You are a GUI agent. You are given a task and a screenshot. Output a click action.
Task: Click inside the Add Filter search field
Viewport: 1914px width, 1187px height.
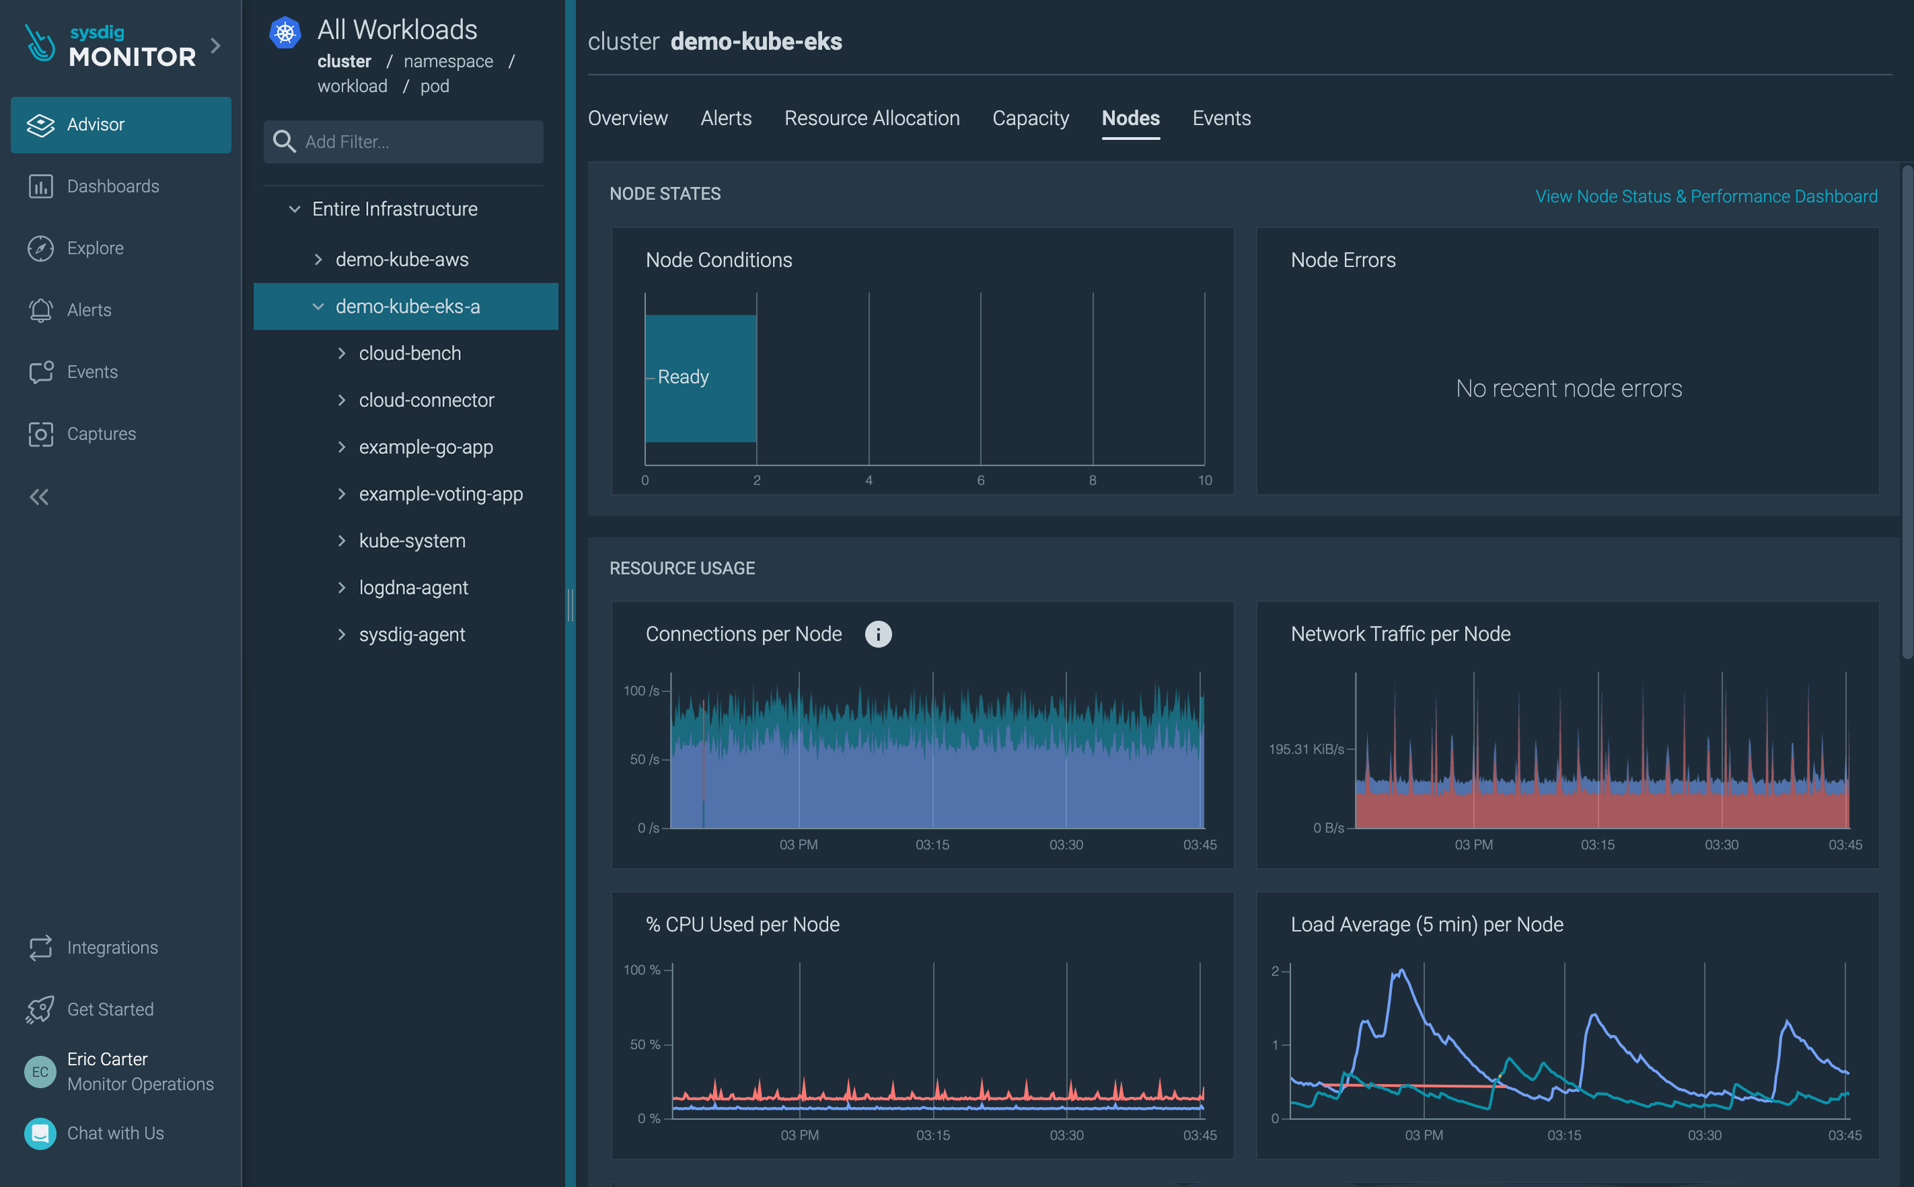[x=402, y=141]
